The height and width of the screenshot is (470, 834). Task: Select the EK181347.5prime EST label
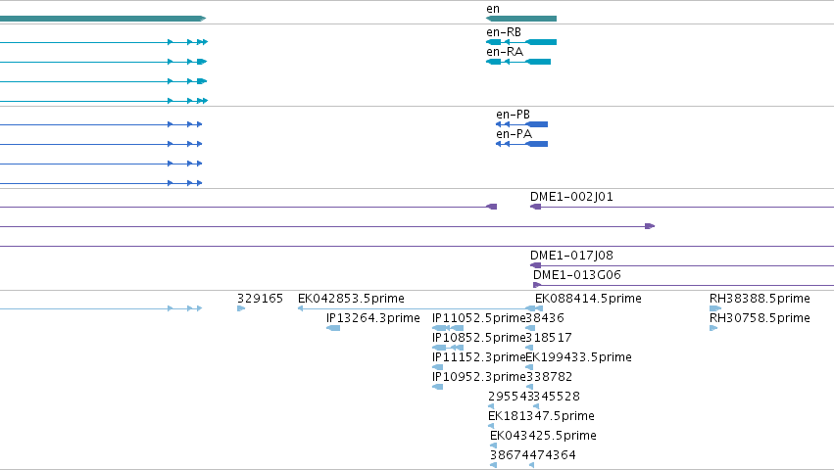[541, 416]
